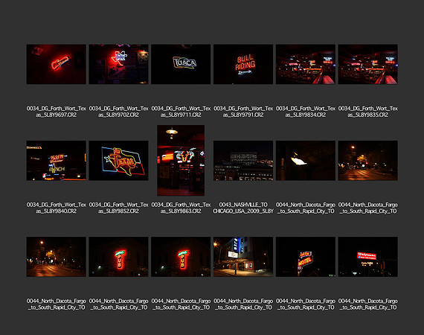
Task: Click the filename beneath the Walgreens sign thumbnail
Action: pyautogui.click(x=367, y=304)
